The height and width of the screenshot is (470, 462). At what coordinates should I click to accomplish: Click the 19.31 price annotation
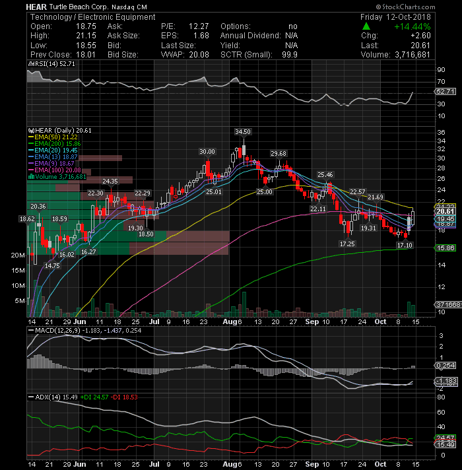coord(368,228)
